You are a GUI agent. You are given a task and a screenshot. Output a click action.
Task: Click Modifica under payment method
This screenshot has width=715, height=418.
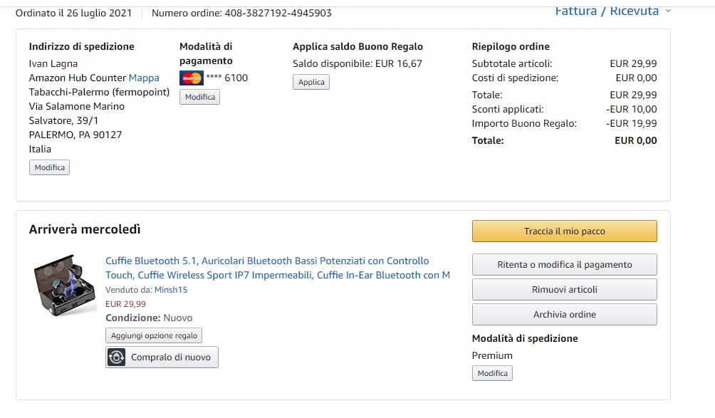click(x=199, y=97)
